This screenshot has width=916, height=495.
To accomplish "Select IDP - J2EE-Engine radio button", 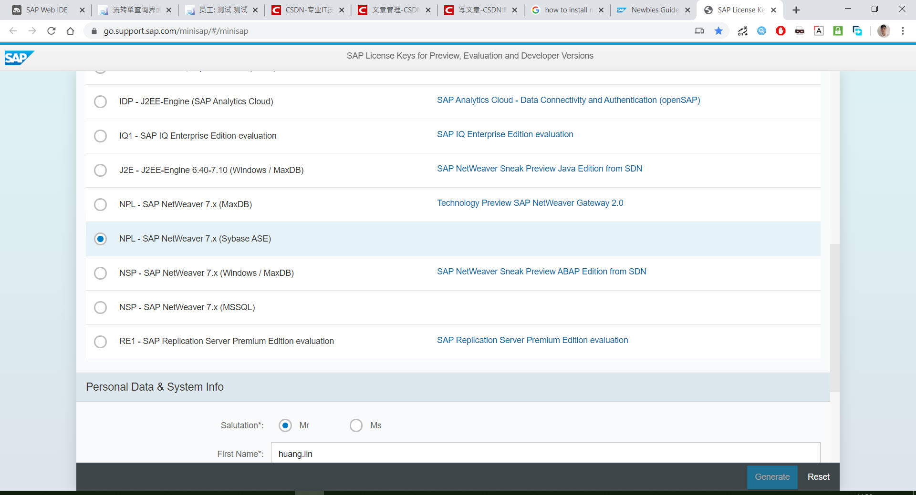I will point(100,101).
